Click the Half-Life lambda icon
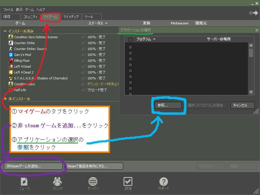The width and height of the screenshot is (260, 195). pyautogui.click(x=11, y=90)
